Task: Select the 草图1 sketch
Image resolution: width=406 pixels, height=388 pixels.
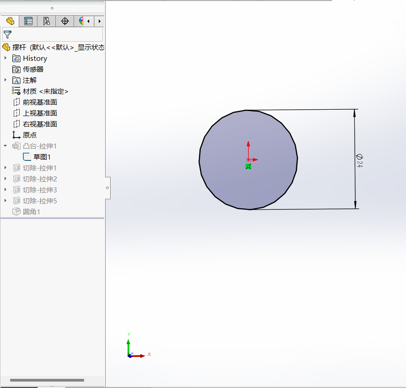Action: 42,157
